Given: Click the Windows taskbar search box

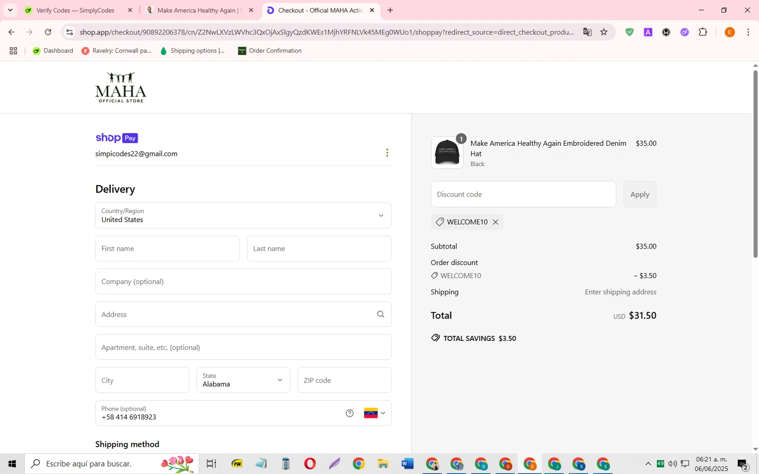Looking at the screenshot, I should (112, 463).
